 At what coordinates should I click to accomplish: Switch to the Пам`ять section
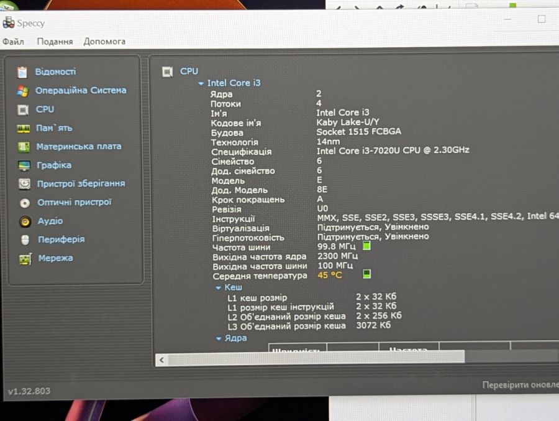click(x=54, y=128)
